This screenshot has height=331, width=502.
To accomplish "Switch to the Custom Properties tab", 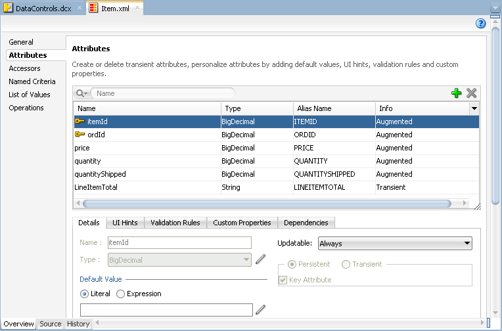I will click(x=242, y=223).
